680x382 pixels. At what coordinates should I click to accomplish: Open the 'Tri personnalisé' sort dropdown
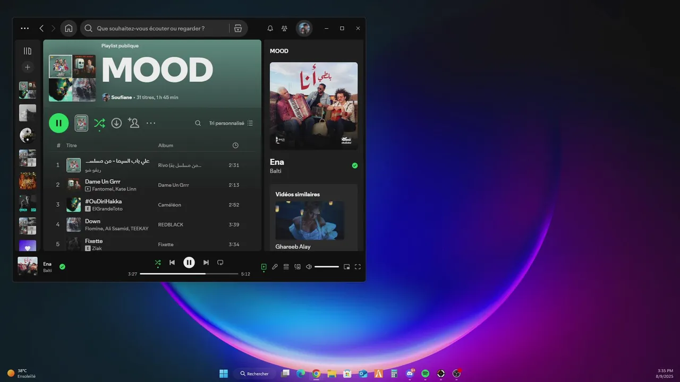coord(231,123)
